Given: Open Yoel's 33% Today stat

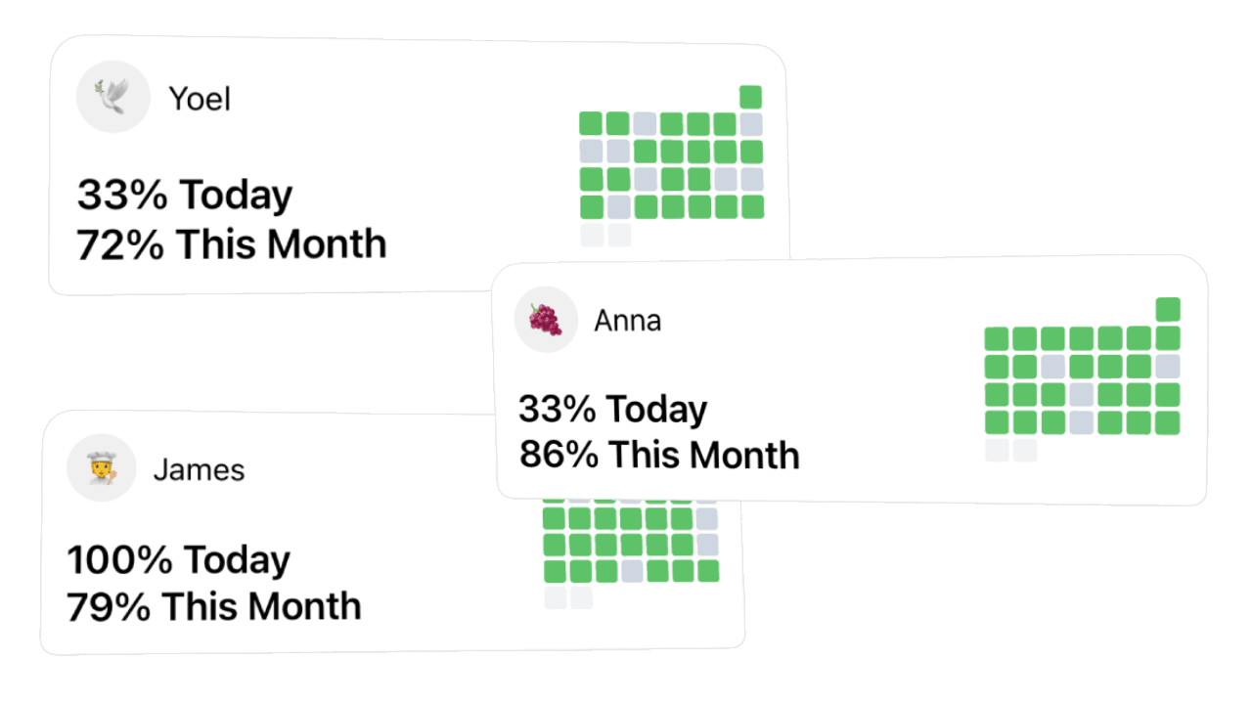Looking at the screenshot, I should [x=185, y=196].
